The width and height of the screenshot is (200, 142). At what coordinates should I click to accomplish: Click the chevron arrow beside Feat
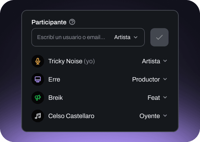click(165, 97)
